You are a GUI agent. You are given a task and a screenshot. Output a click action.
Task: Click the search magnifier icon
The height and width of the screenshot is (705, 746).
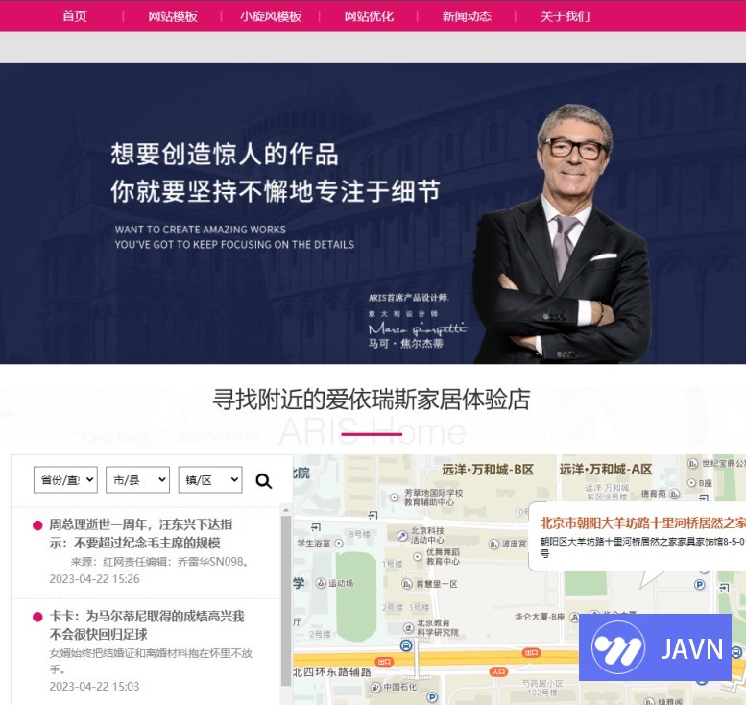click(x=264, y=481)
